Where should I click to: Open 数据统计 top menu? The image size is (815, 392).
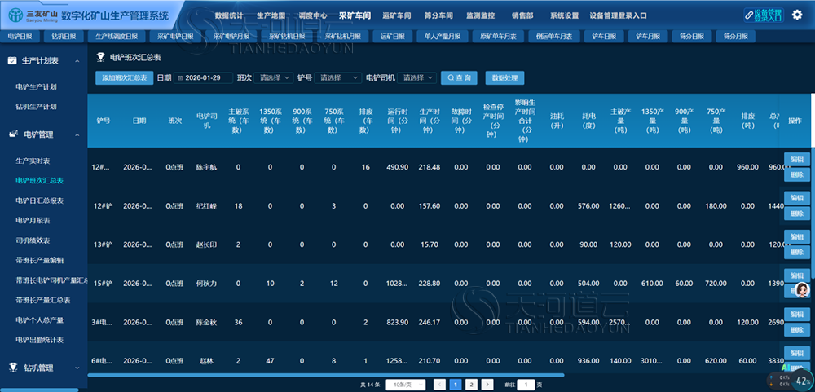(x=229, y=15)
